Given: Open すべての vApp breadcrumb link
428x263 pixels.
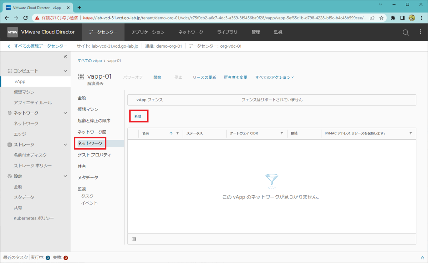Looking at the screenshot, I should (x=90, y=61).
